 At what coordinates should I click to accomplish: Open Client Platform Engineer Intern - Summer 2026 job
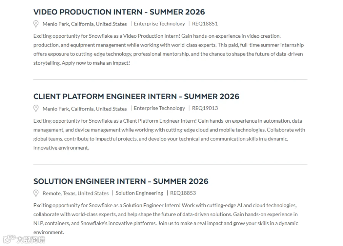136,96
